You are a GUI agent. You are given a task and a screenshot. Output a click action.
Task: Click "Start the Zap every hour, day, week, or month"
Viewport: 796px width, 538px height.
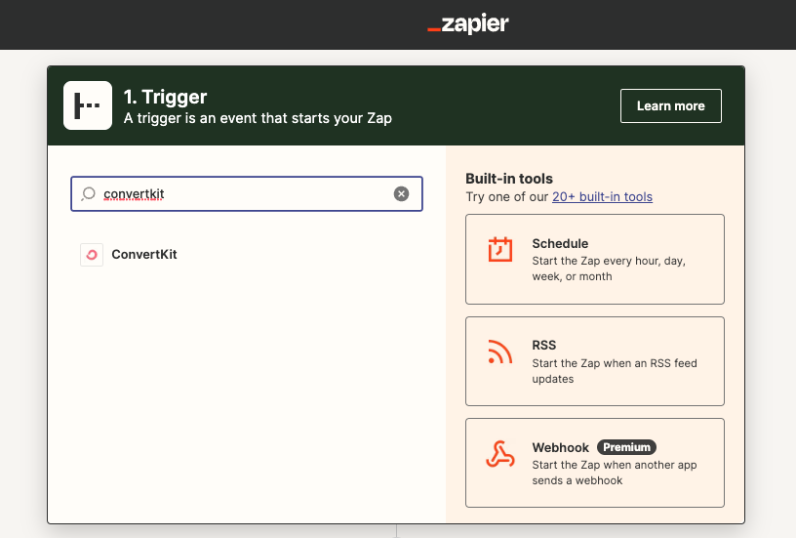click(609, 269)
